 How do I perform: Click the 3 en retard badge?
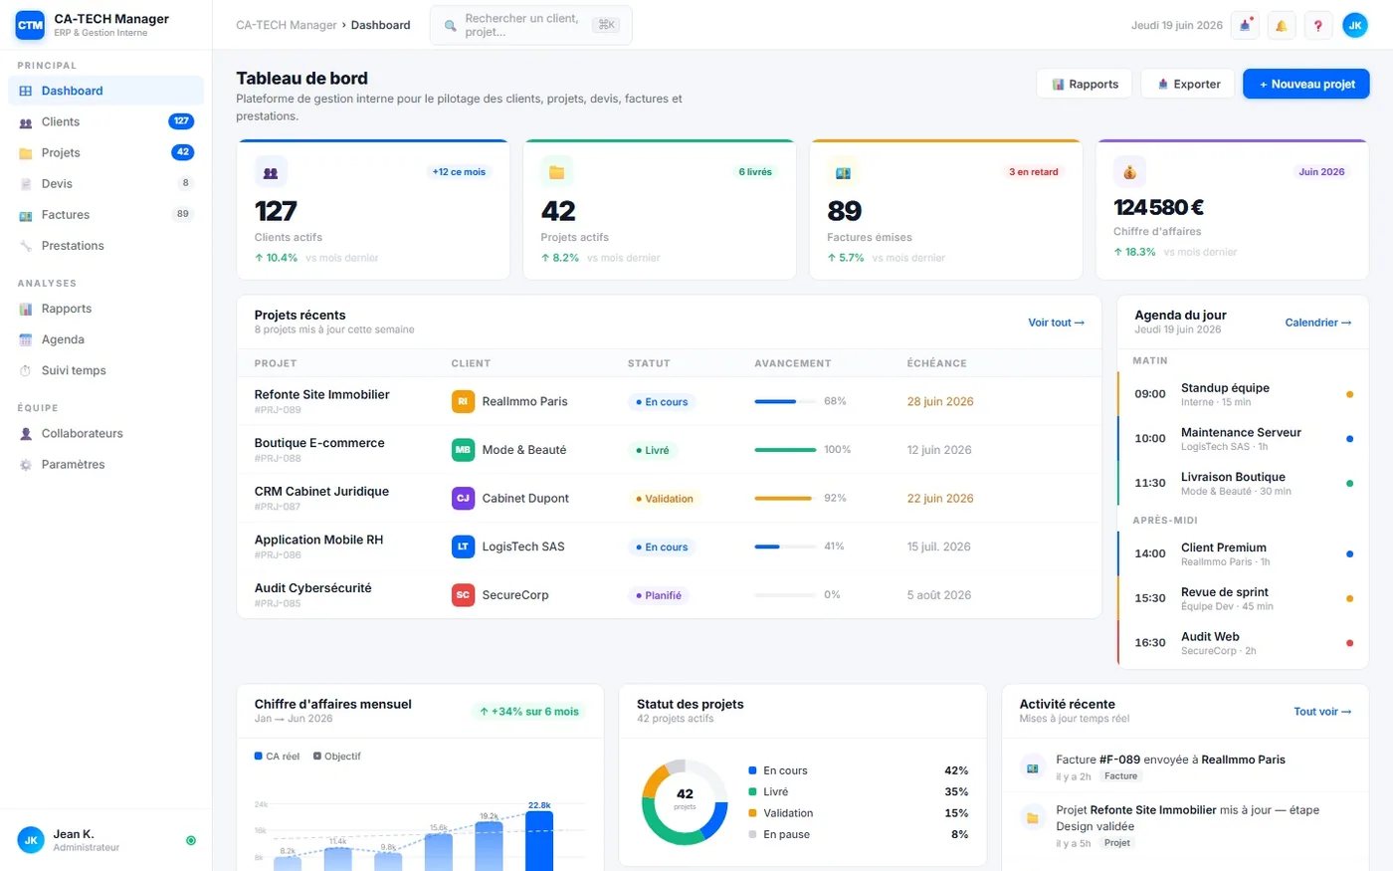(1034, 172)
